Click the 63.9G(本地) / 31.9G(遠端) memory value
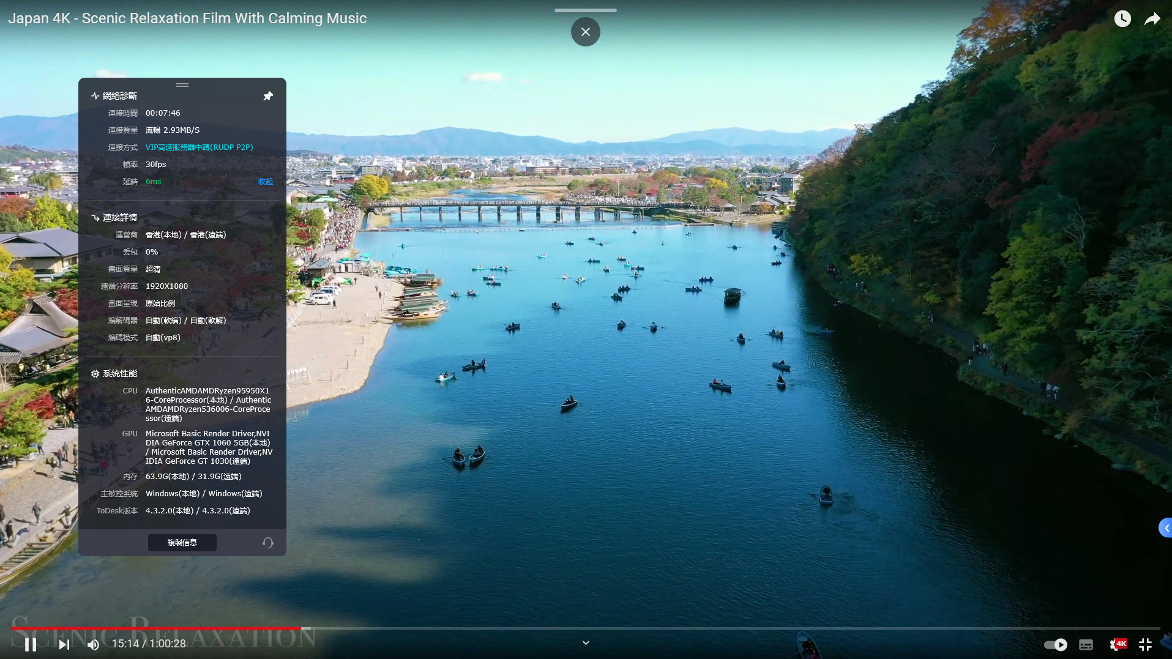 point(193,477)
